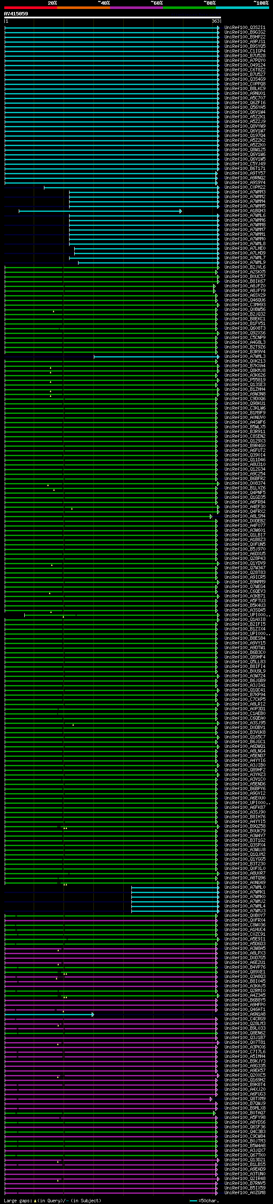Open hit UniRef100_A1HUC4
This screenshot has height=1204, width=273.
pyautogui.click(x=245, y=930)
